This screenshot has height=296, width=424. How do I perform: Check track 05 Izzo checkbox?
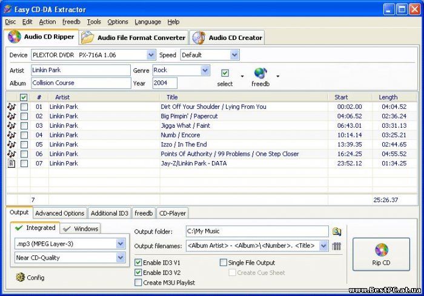(x=24, y=144)
